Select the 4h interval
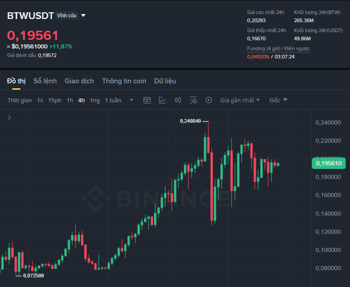The height and width of the screenshot is (287, 350). (x=82, y=100)
